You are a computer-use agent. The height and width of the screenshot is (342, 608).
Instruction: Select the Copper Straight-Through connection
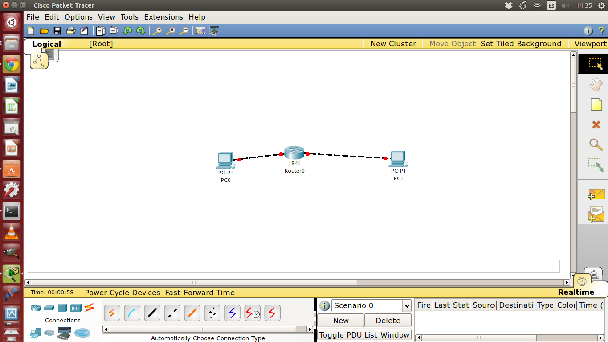point(152,313)
